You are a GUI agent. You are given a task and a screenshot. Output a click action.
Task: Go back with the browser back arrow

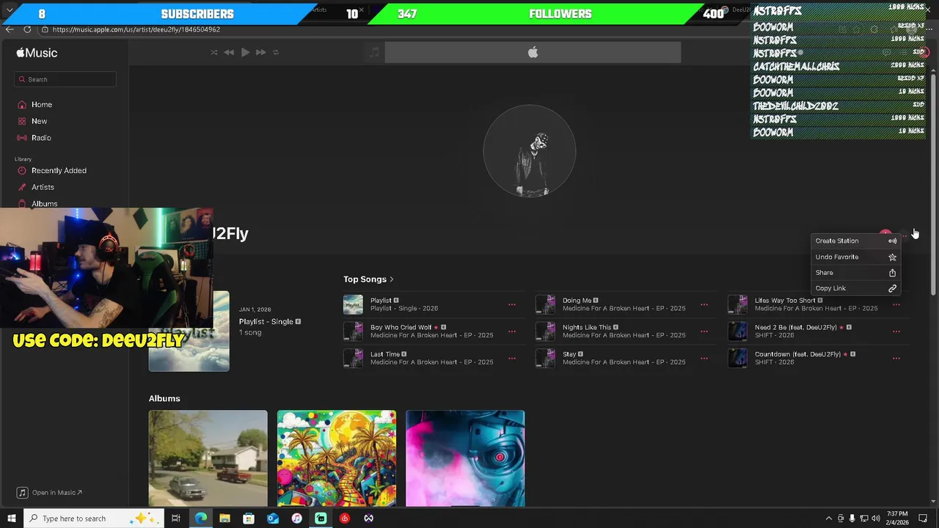click(9, 29)
